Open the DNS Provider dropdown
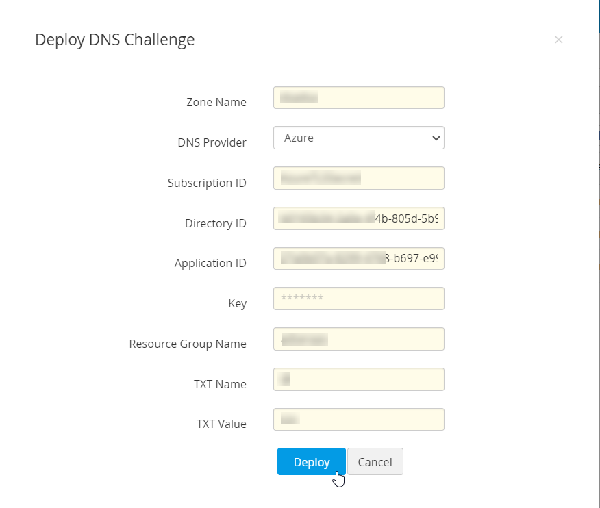This screenshot has width=600, height=508. [x=358, y=138]
